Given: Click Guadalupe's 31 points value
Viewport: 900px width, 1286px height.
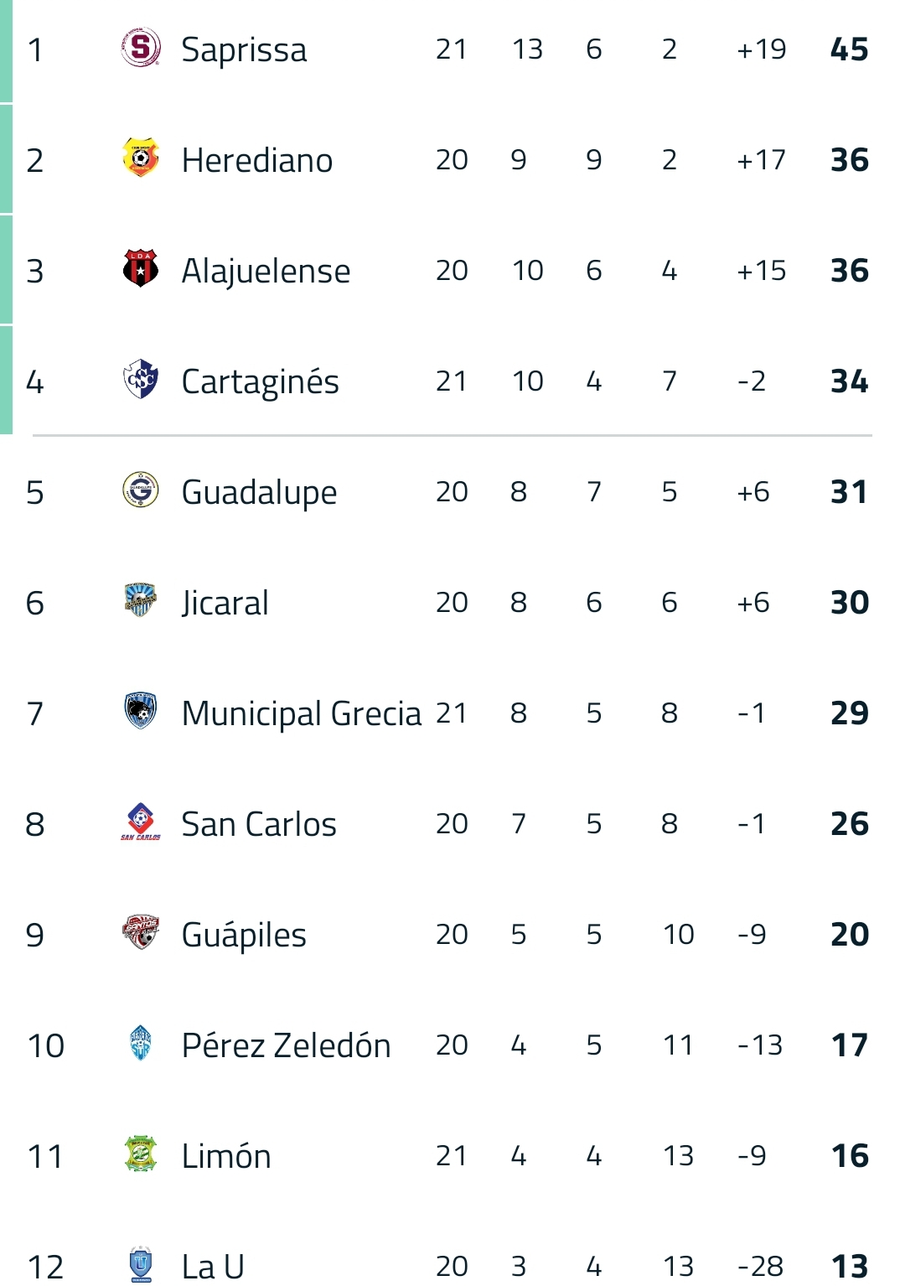Looking at the screenshot, I should pyautogui.click(x=849, y=492).
